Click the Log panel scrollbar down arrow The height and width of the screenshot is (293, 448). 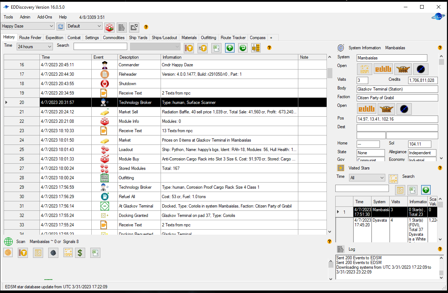click(x=441, y=279)
